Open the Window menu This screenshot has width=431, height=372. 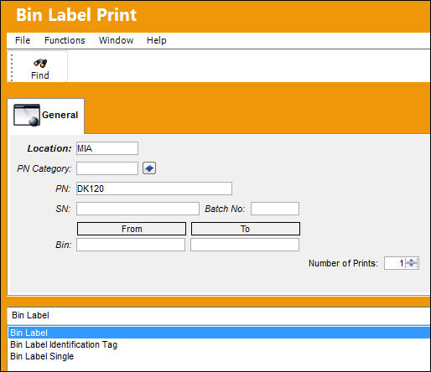pyautogui.click(x=116, y=40)
